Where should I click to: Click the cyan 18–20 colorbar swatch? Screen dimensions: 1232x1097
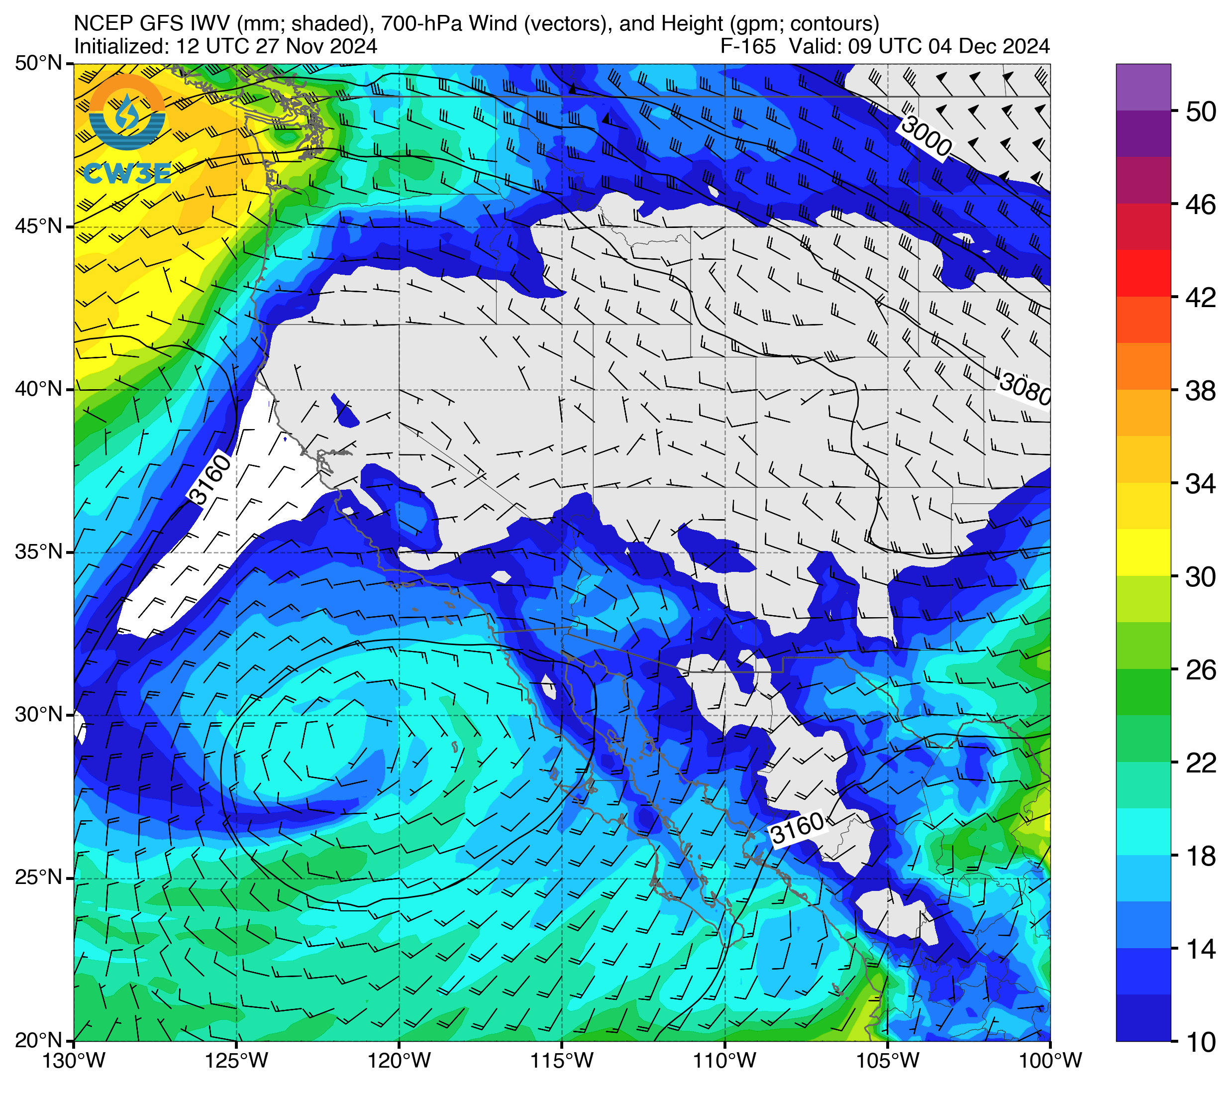pyautogui.click(x=1143, y=832)
